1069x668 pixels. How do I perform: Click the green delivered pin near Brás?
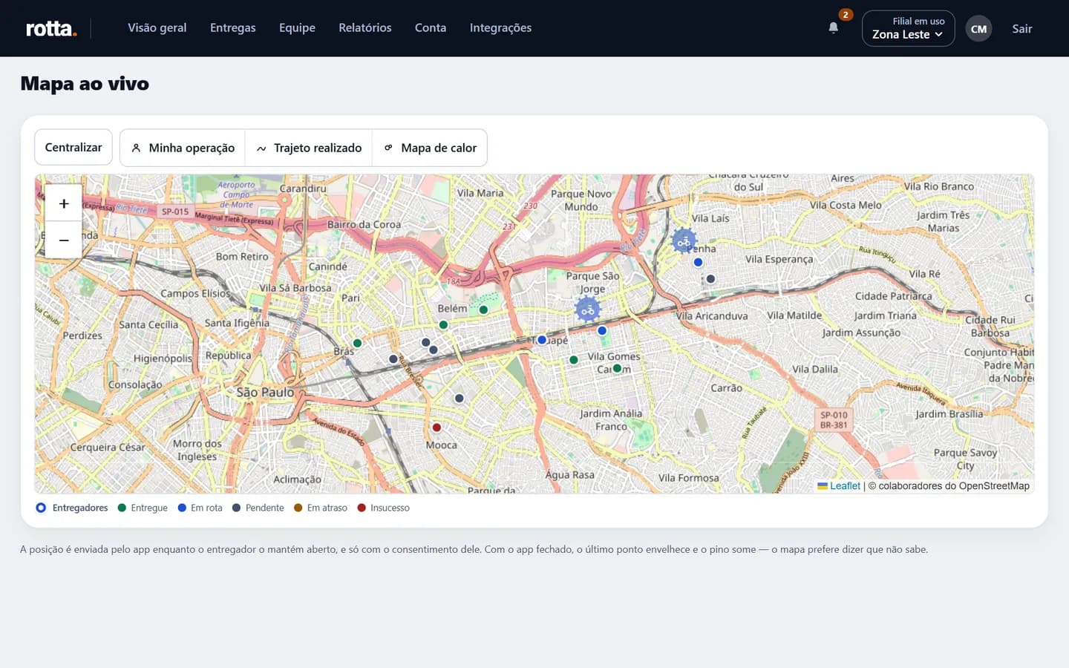[x=357, y=343]
